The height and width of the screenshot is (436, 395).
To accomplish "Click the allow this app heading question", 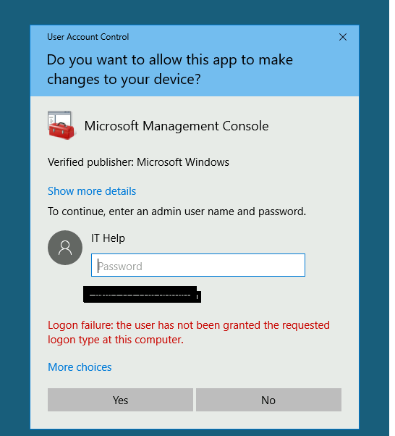I will (170, 70).
